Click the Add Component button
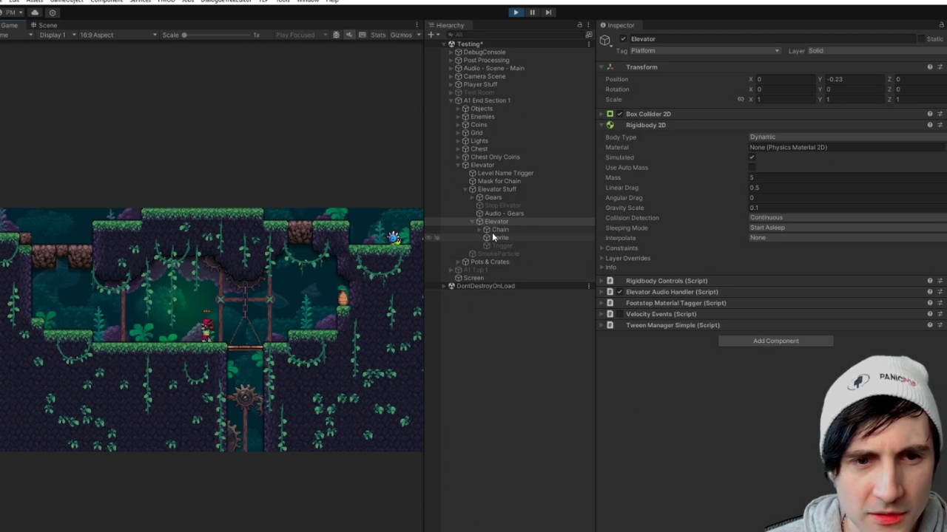 pos(775,341)
